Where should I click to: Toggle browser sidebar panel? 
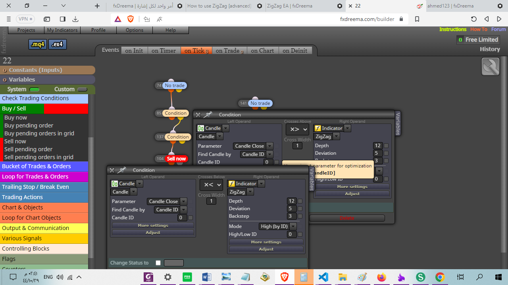tap(63, 19)
